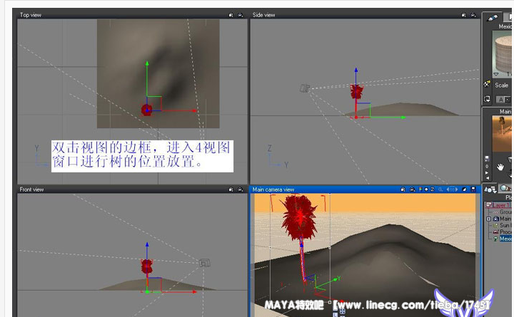Click the eyedropper icon on the material panel
This screenshot has height=317, width=514.
coord(493,19)
